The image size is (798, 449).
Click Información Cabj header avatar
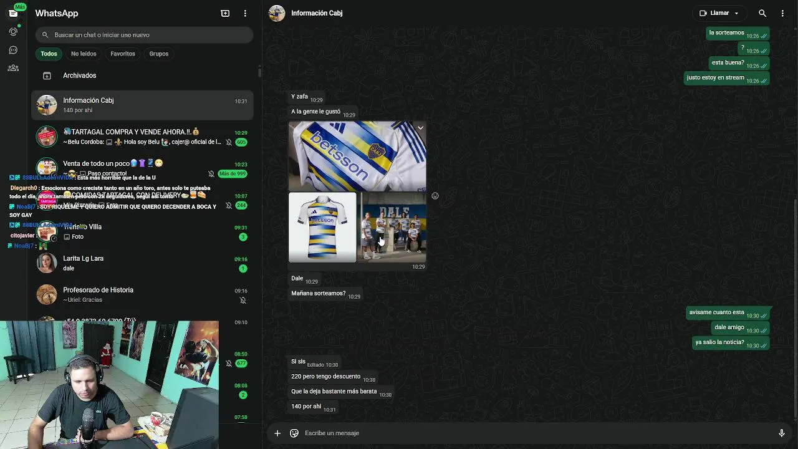pos(277,13)
